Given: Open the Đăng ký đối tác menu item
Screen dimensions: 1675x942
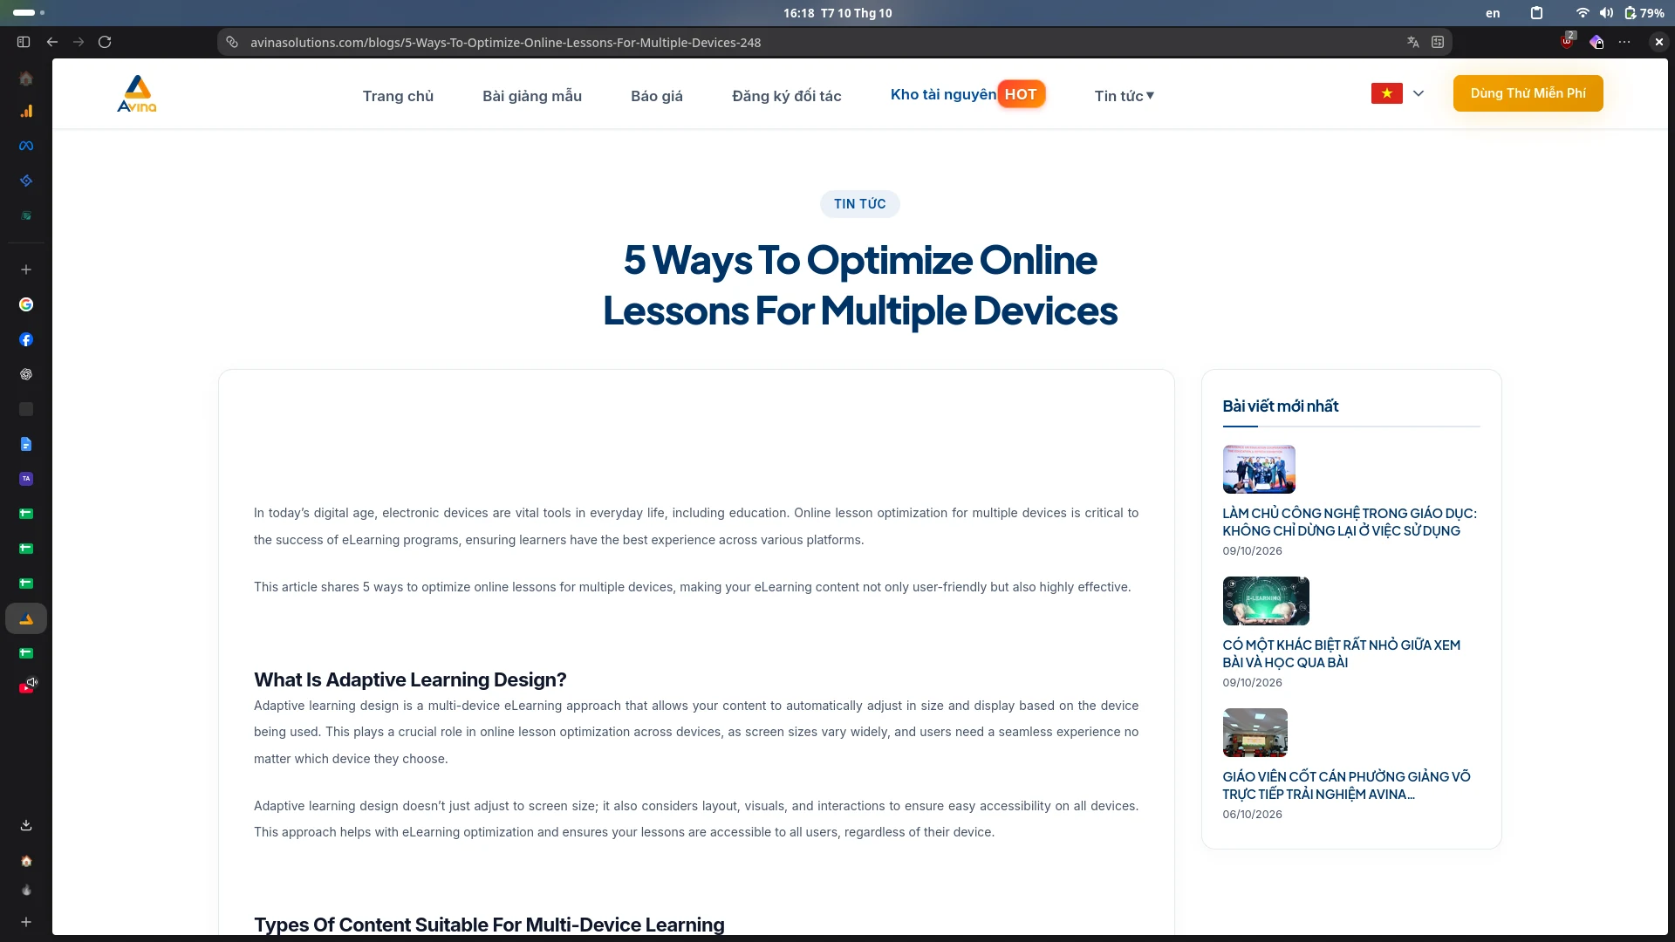Looking at the screenshot, I should pos(787,96).
